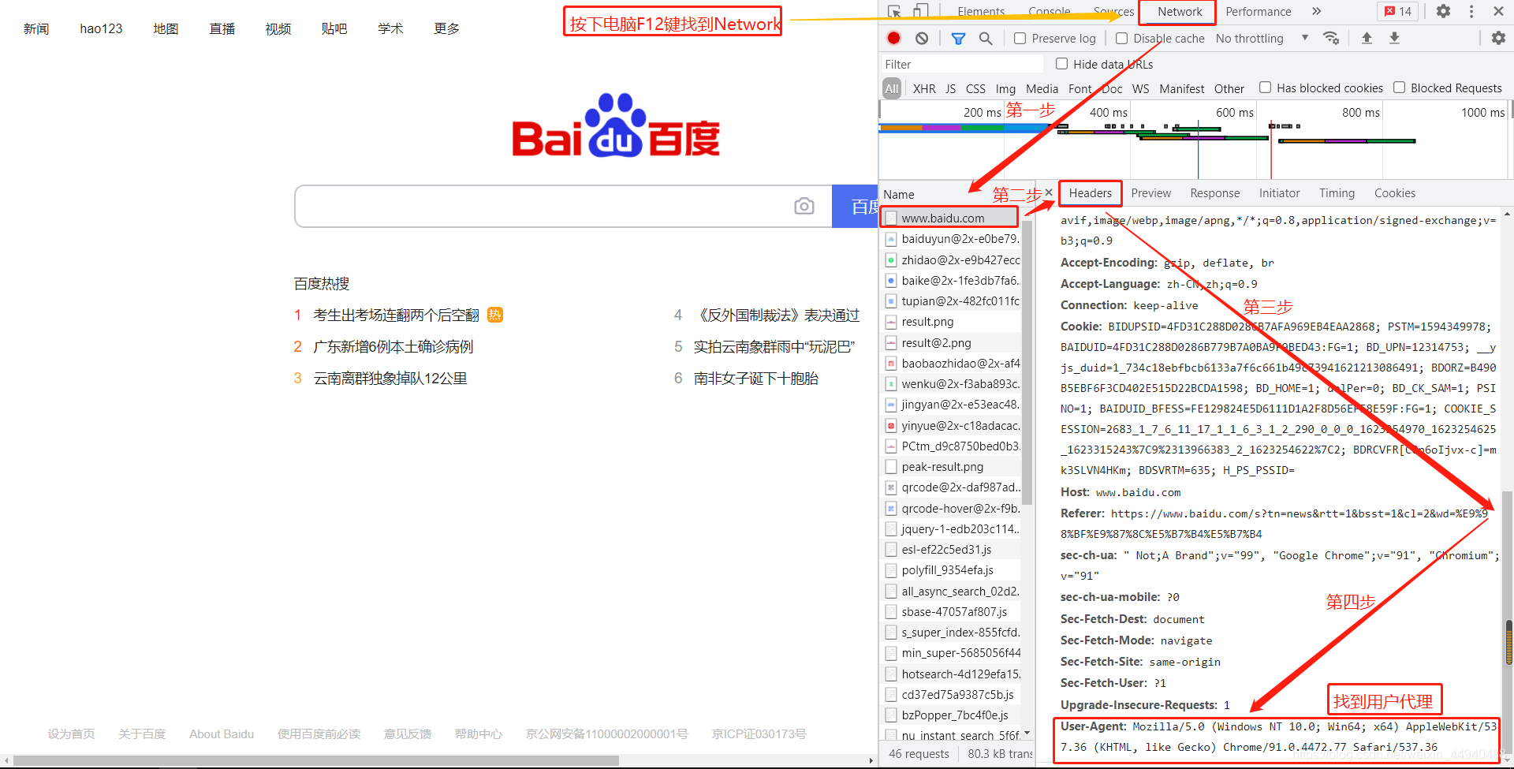
Task: Toggle the device toolbar icon
Action: pos(920,11)
